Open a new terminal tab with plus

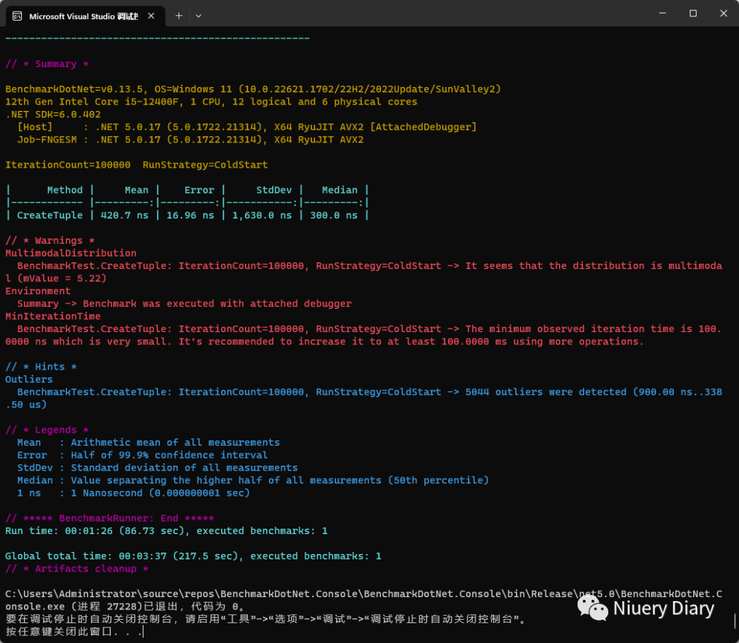pyautogui.click(x=179, y=16)
